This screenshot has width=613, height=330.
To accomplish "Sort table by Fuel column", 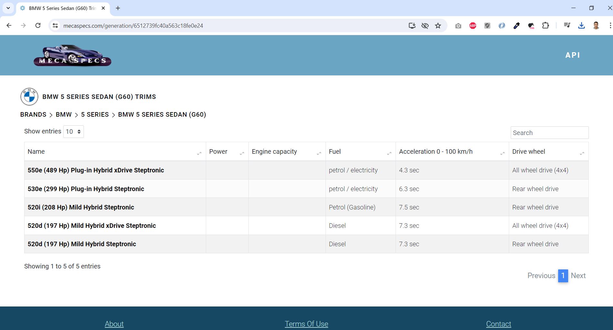I will point(360,151).
